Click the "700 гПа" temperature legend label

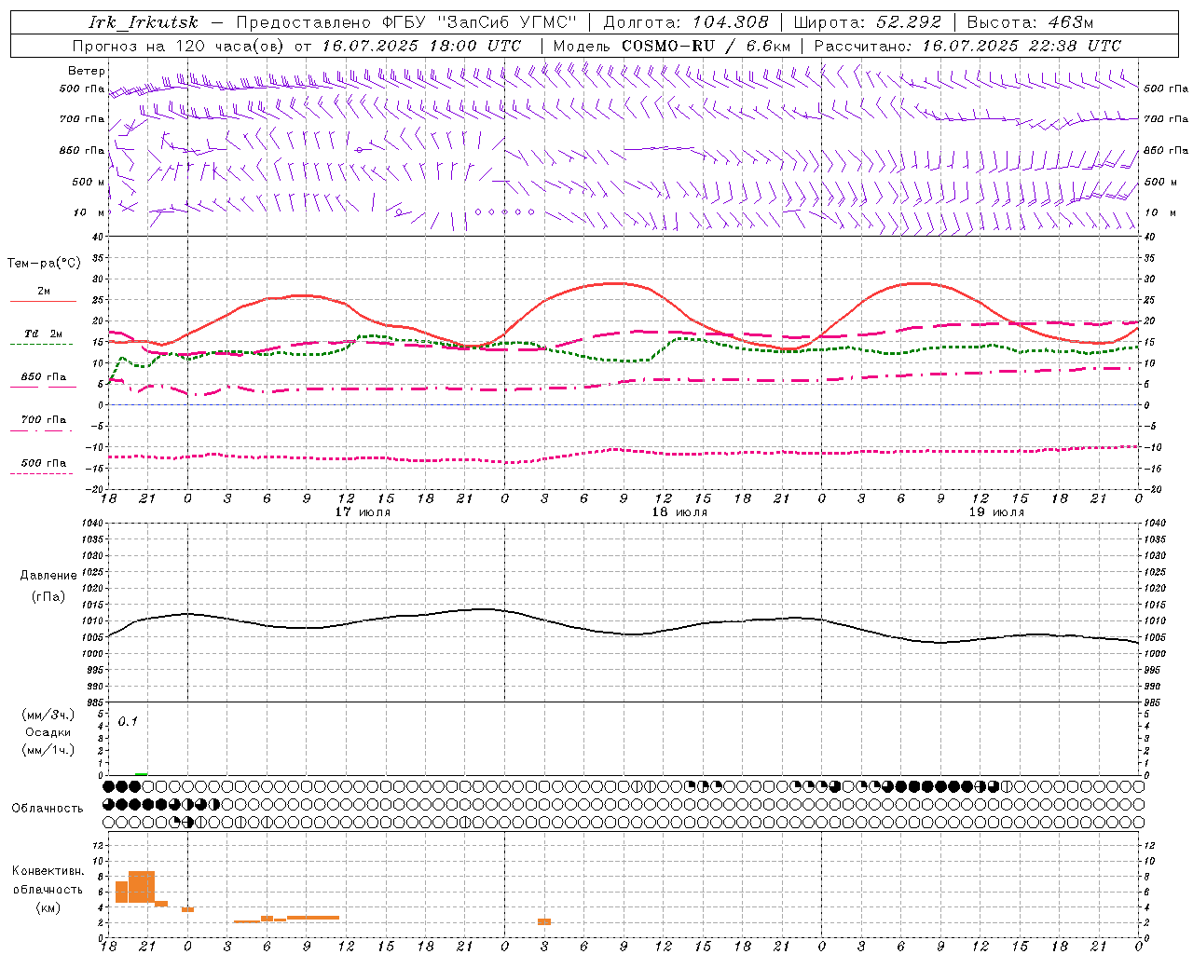point(44,420)
